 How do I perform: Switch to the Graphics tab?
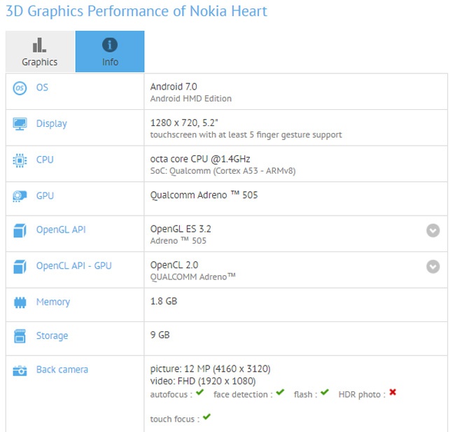click(39, 52)
